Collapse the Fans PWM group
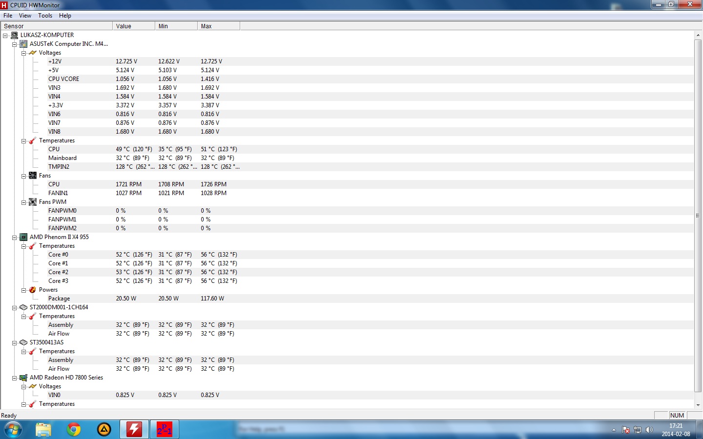This screenshot has width=703, height=439. (x=23, y=202)
